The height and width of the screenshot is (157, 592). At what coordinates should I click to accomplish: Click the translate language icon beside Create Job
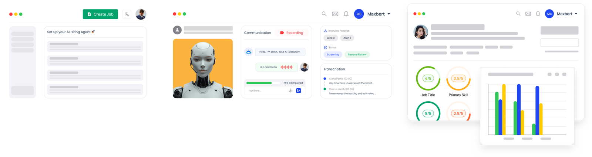(x=127, y=14)
